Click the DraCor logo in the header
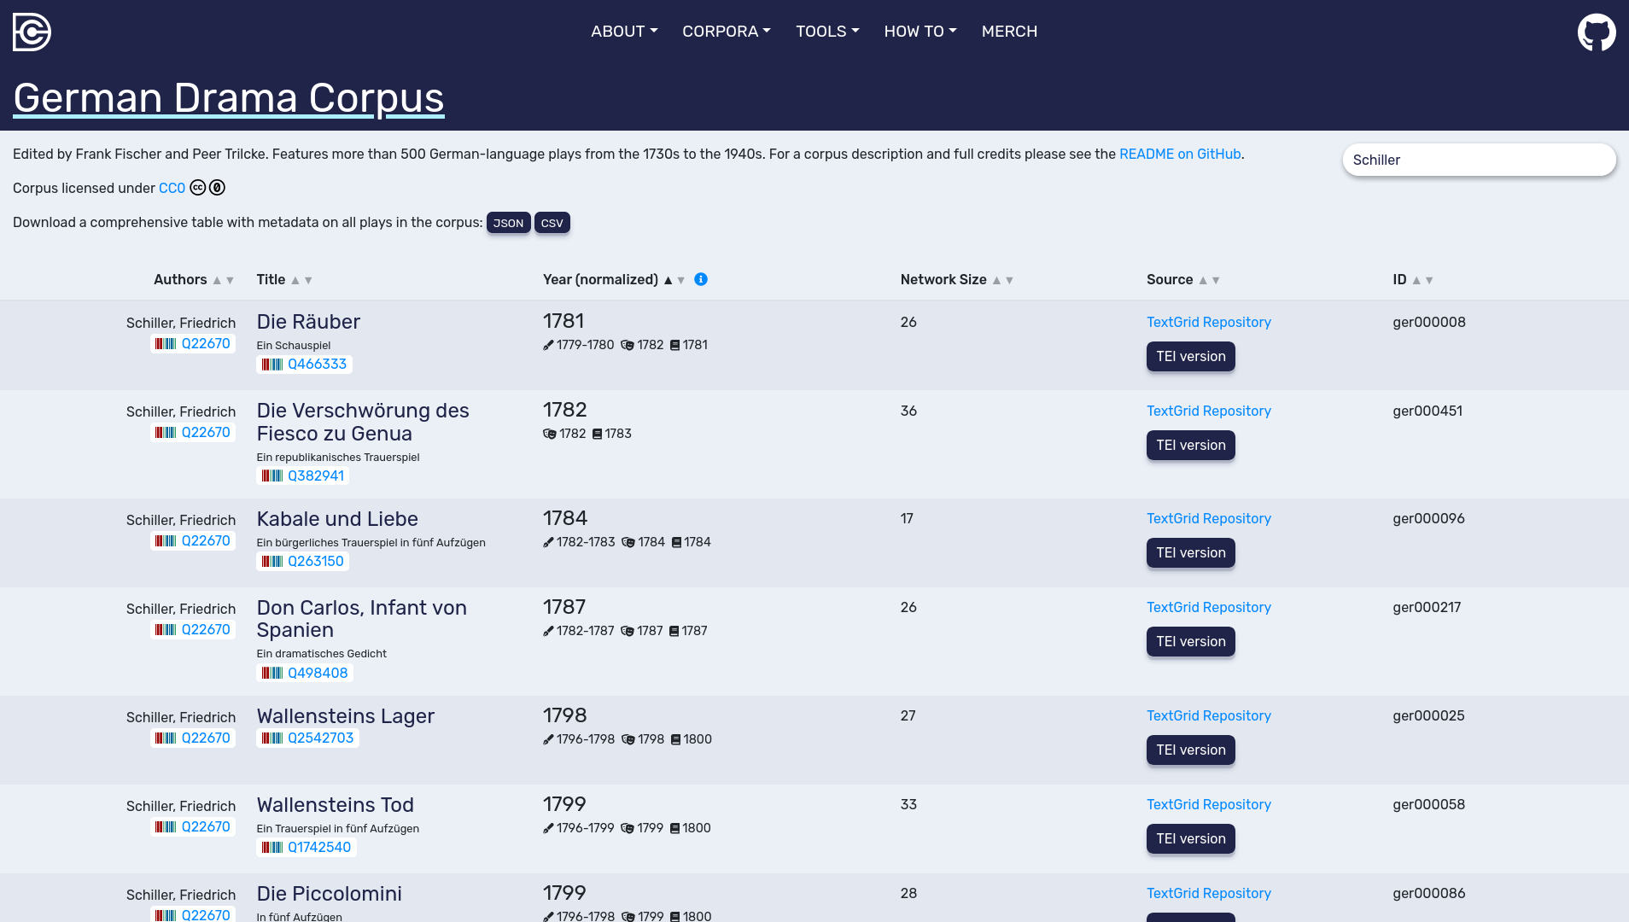Screen dimensions: 1629x922 (x=32, y=32)
